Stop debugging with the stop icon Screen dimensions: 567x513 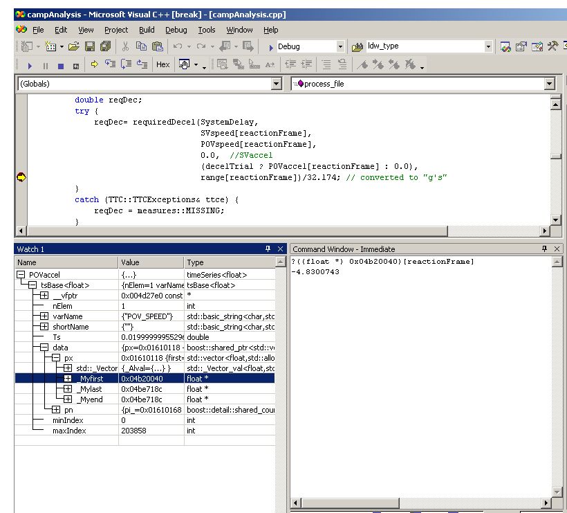(61, 66)
